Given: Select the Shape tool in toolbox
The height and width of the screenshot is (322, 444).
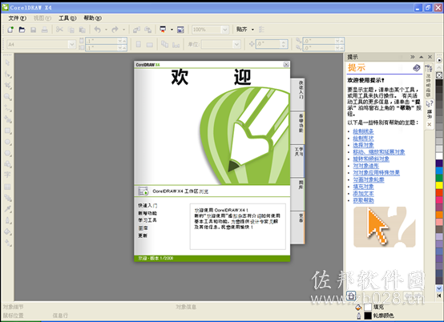Looking at the screenshot, I should point(8,74).
